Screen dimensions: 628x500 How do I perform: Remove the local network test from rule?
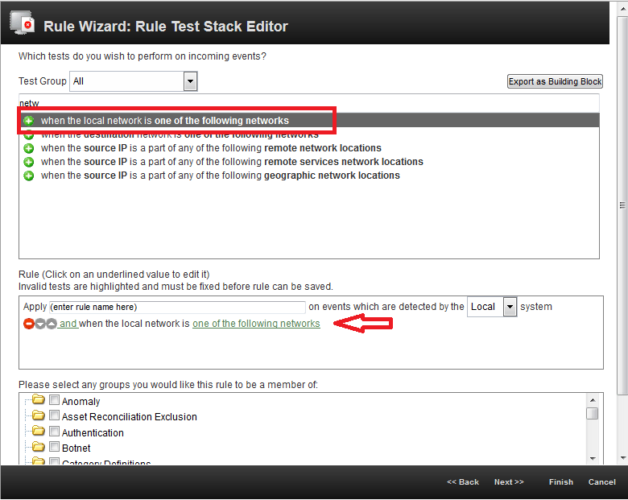(29, 324)
